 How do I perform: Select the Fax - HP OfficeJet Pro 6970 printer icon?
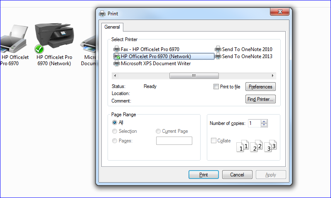coord(117,49)
